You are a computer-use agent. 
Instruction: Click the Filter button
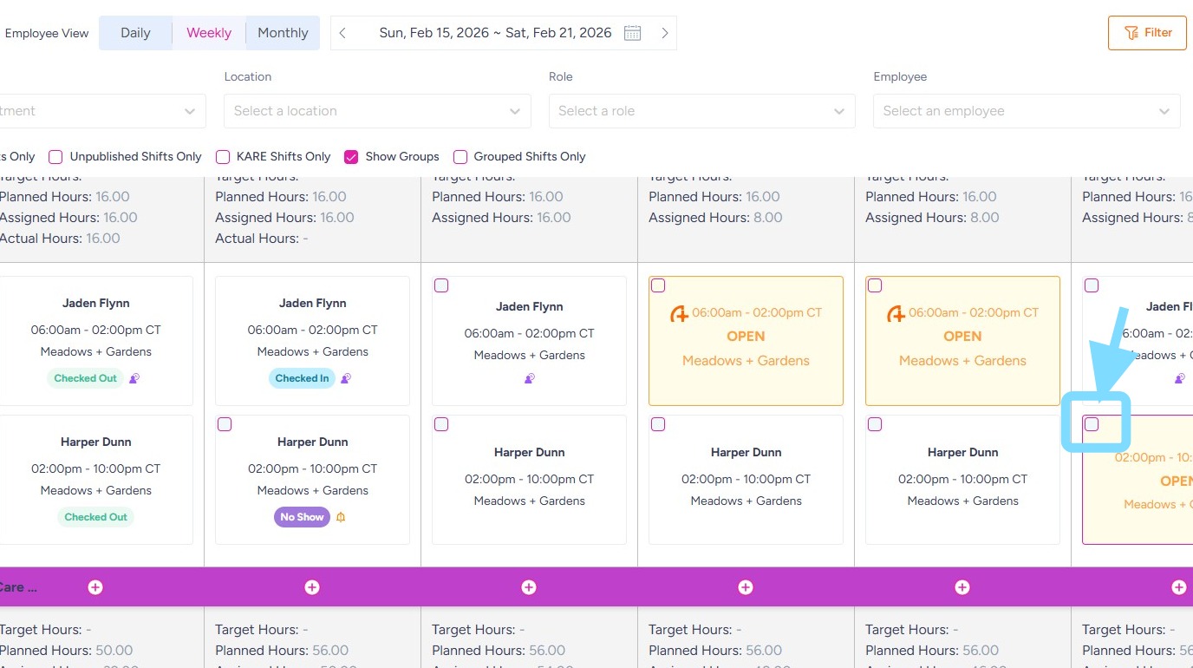[1147, 33]
